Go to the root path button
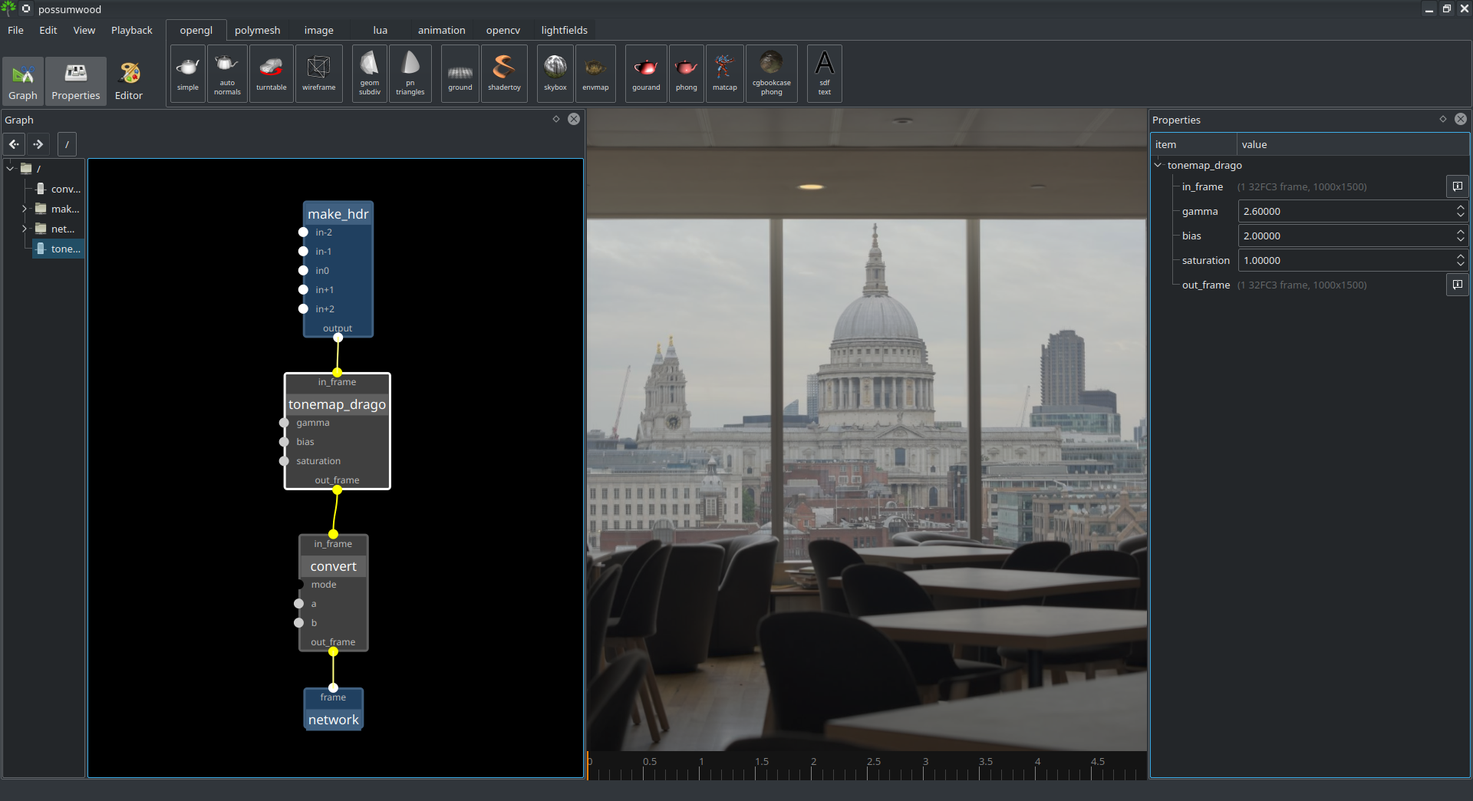The height and width of the screenshot is (801, 1473). pos(67,144)
